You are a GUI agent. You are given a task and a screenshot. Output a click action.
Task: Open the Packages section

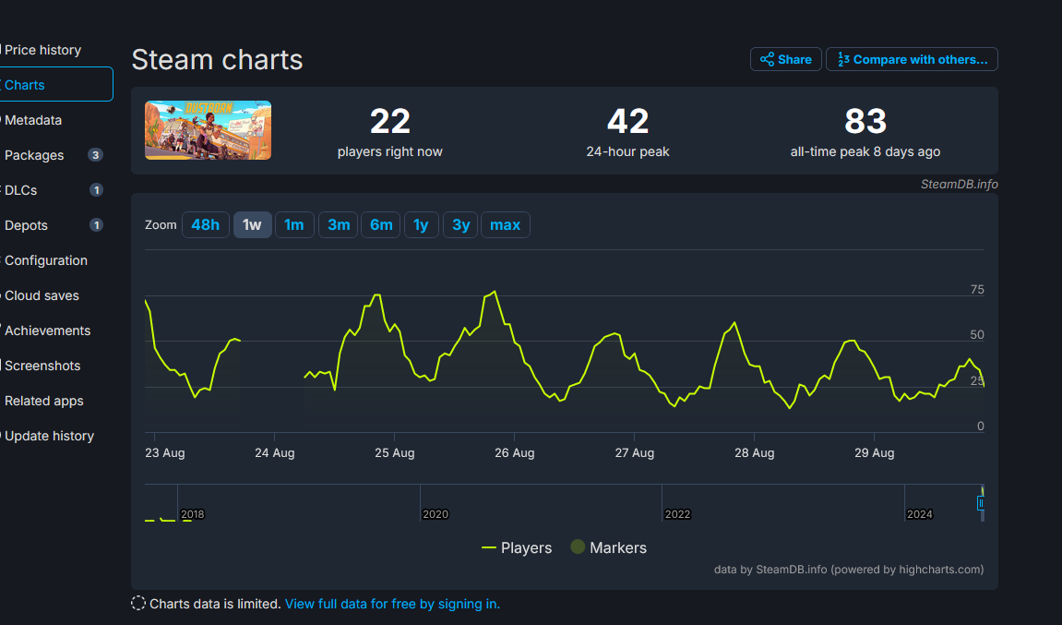point(34,155)
